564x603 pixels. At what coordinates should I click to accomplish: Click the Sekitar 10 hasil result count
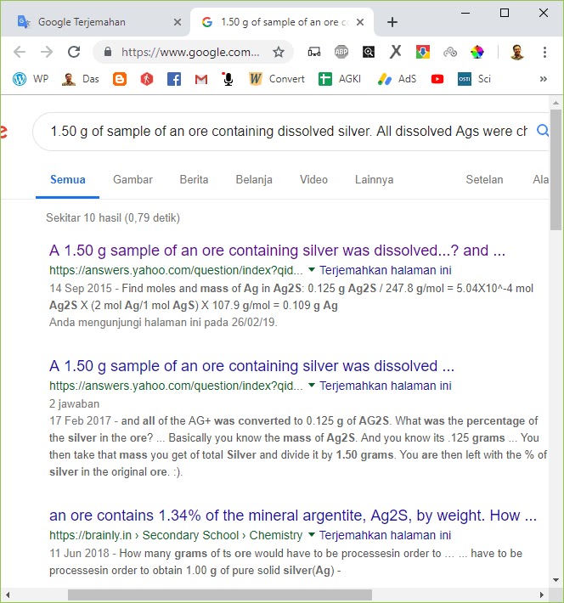coord(113,218)
